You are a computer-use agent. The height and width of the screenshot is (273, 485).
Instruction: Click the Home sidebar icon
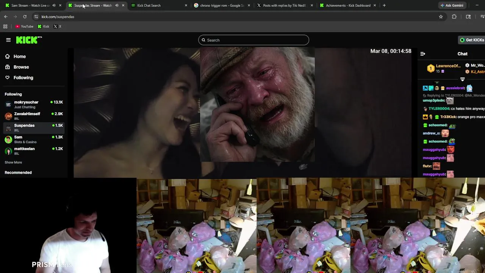tap(7, 56)
